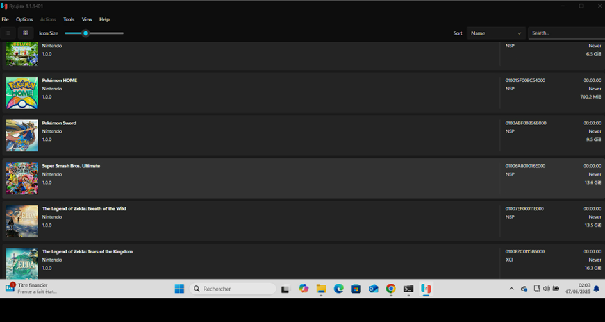Switch to list view layout
Screen dimensions: 605x322
coord(8,33)
